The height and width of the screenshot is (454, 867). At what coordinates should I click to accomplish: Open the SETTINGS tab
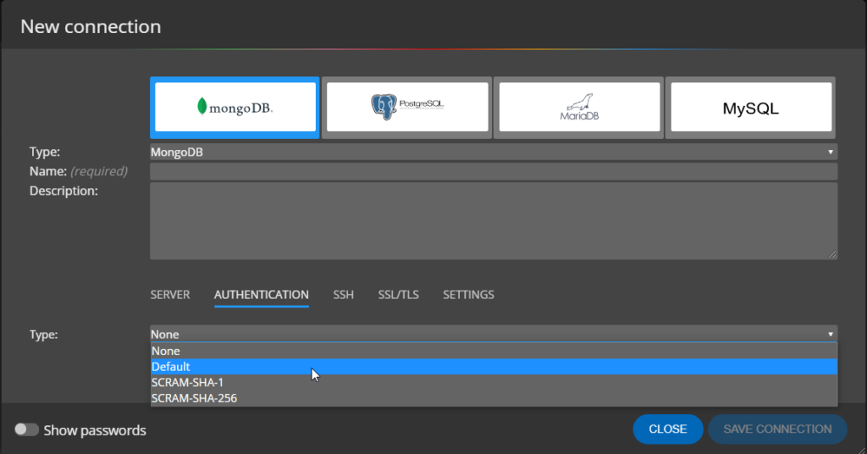pyautogui.click(x=468, y=295)
